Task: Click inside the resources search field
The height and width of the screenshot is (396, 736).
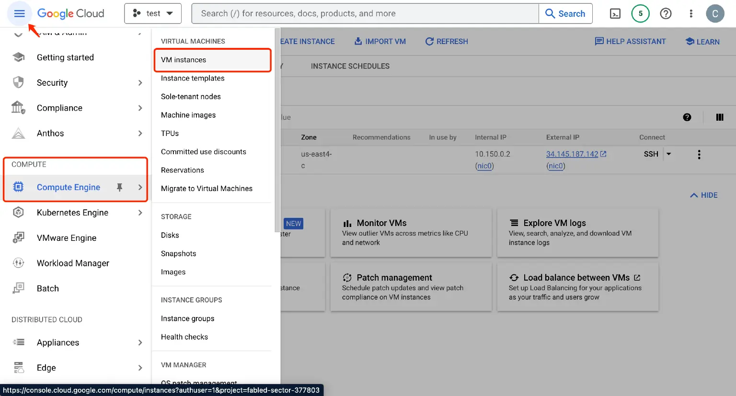Action: coord(335,13)
